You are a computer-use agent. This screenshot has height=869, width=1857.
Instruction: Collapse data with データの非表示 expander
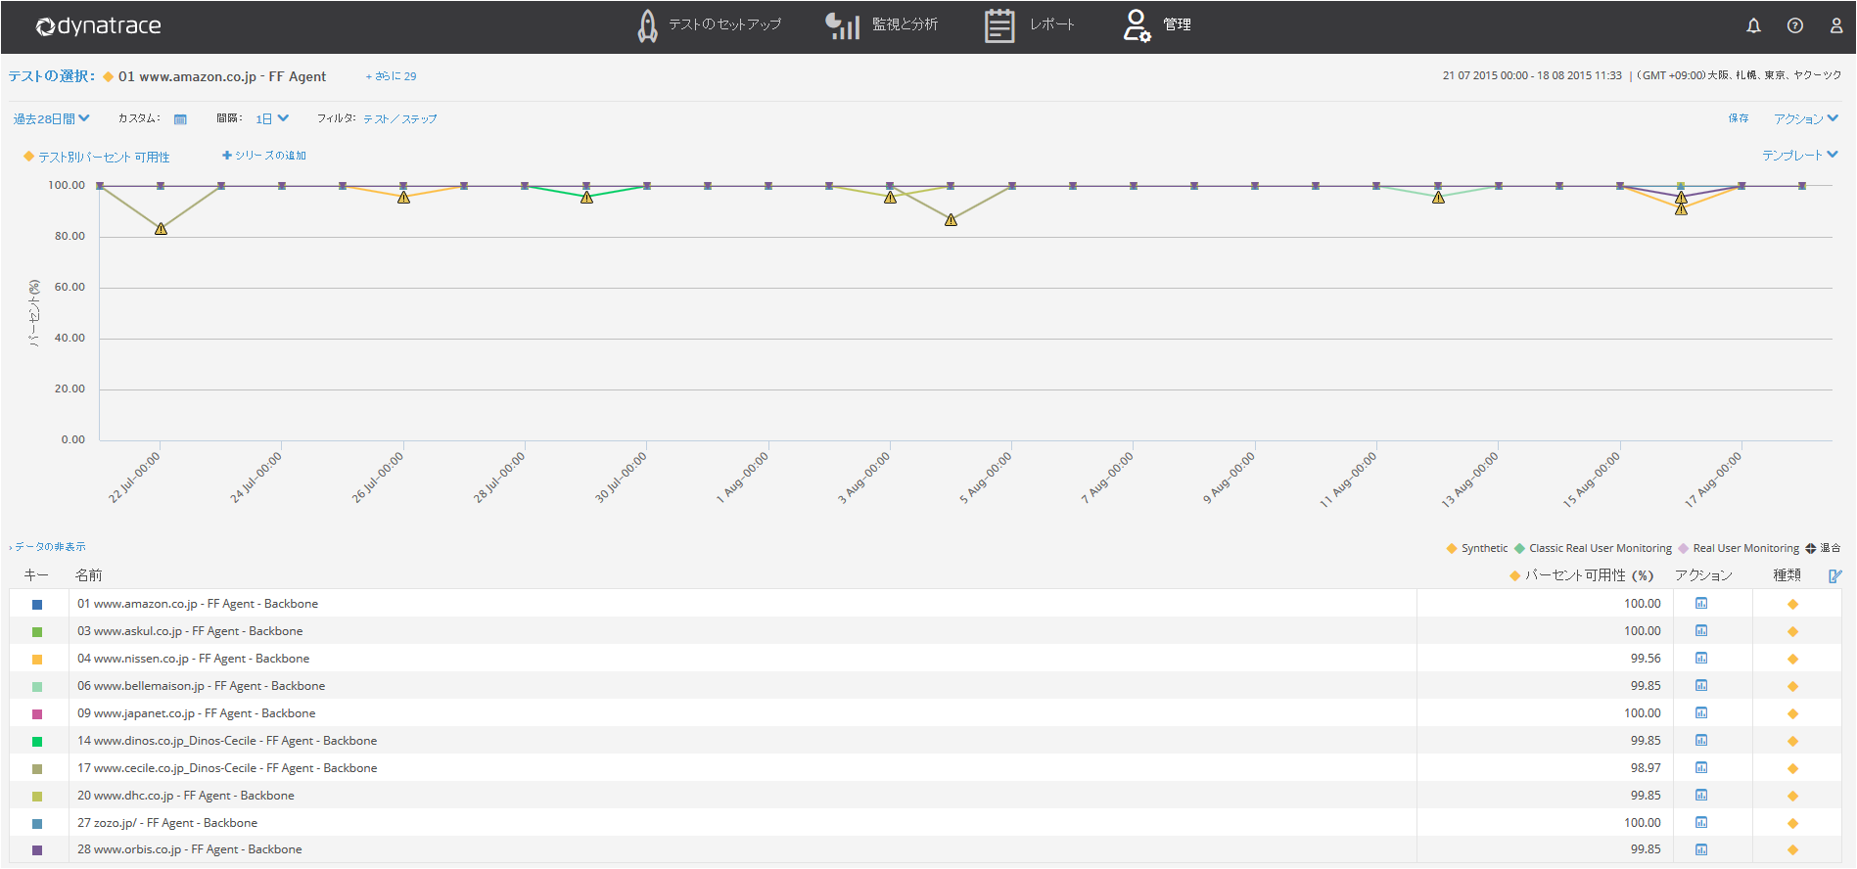pos(48,547)
